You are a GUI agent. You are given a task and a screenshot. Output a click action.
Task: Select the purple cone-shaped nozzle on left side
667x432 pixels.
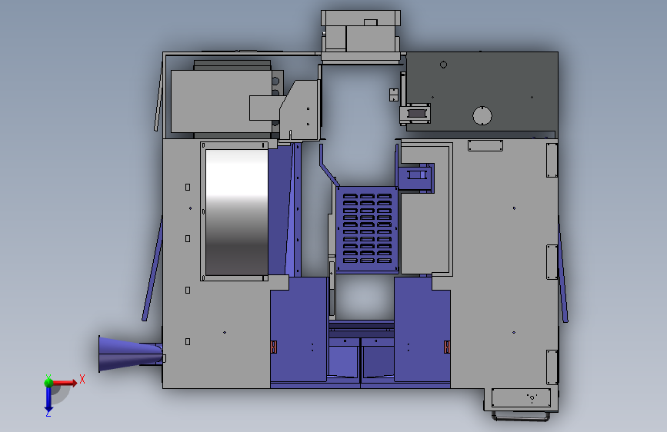(x=131, y=354)
